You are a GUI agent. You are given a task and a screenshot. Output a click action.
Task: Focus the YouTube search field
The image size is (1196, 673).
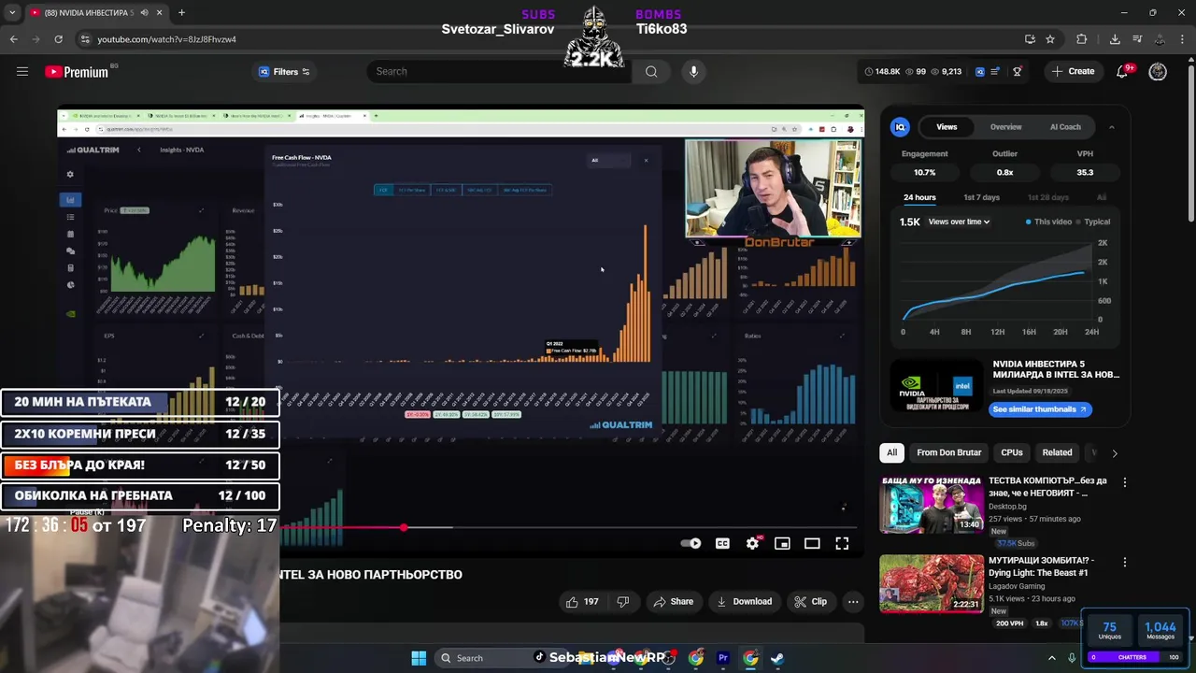tap(500, 72)
